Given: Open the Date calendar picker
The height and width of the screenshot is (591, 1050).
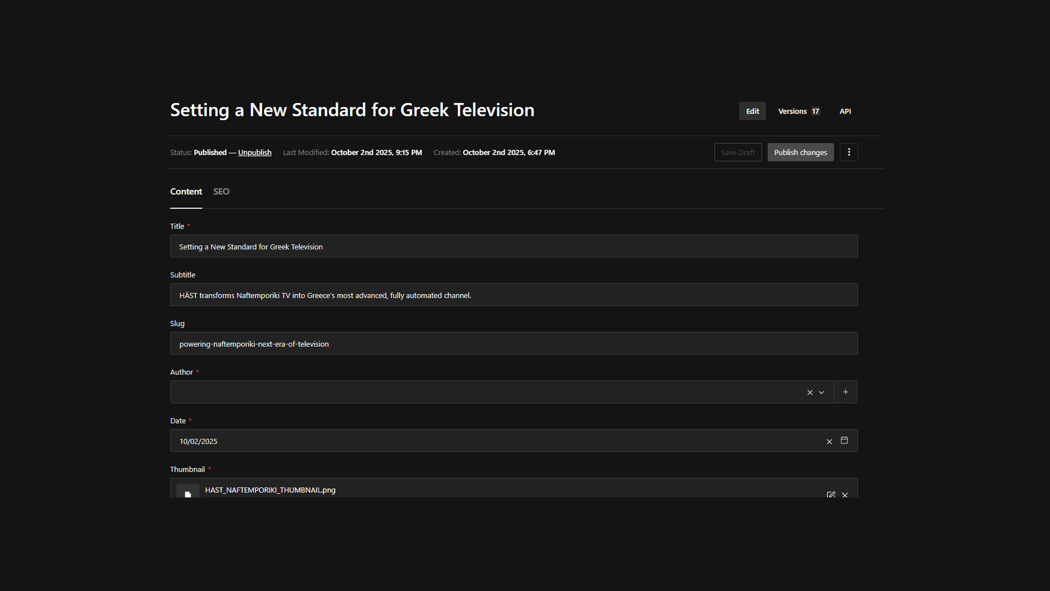Looking at the screenshot, I should 844,441.
